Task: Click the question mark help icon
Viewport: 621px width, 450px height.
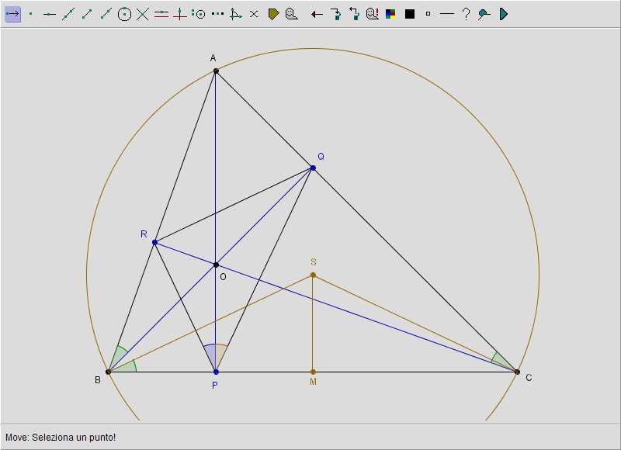Action: pos(466,14)
